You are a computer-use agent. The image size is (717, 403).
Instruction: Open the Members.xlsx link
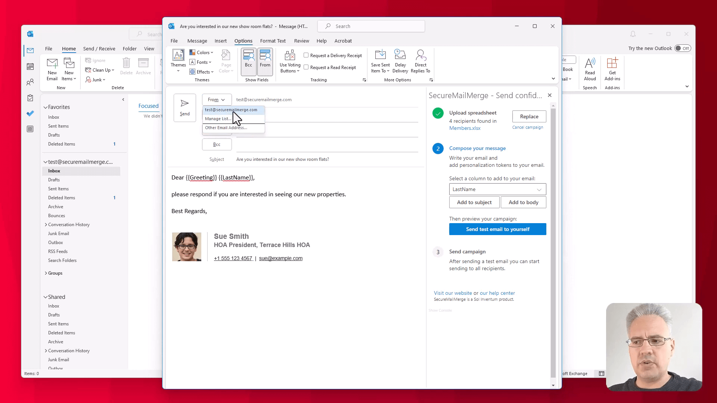tap(465, 128)
